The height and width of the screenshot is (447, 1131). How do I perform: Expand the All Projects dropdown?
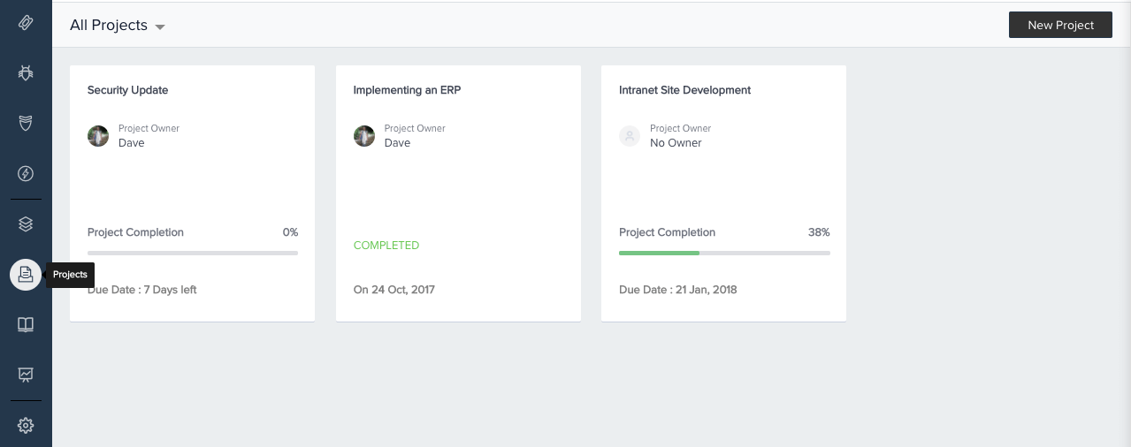click(x=118, y=26)
